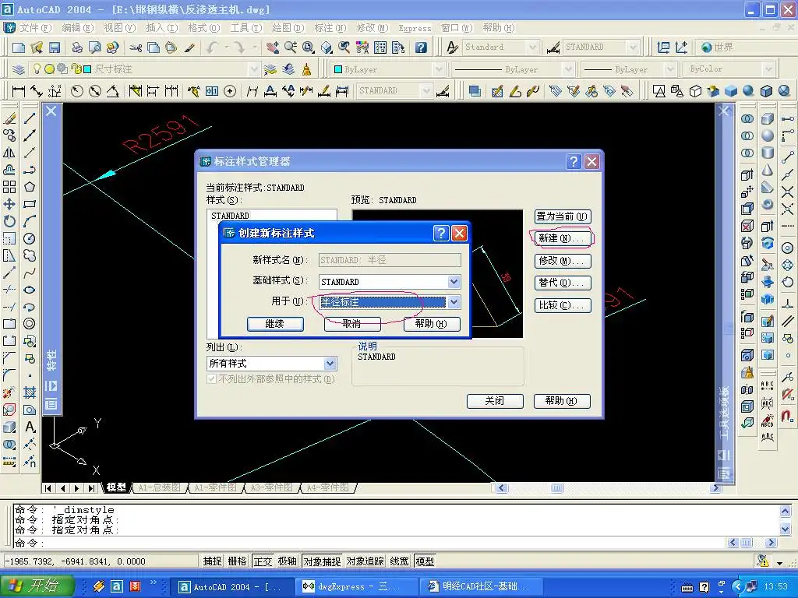The height and width of the screenshot is (598, 798).
Task: Click the 开始 Start button
Action: tap(37, 586)
